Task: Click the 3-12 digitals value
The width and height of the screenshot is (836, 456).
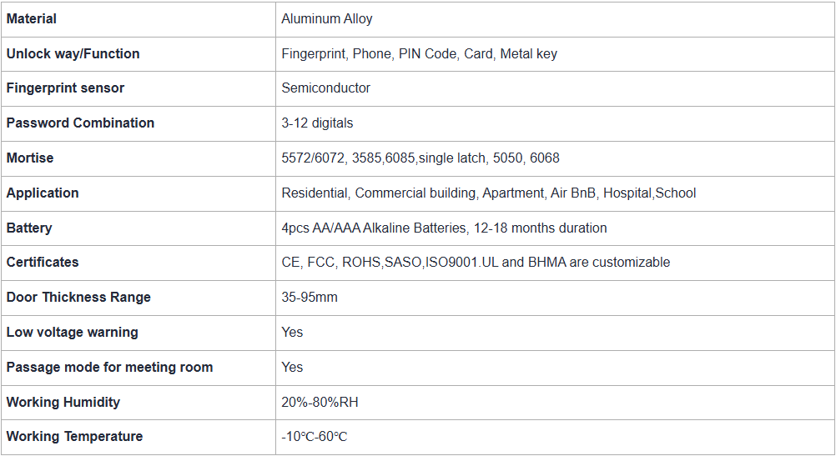Action: point(317,123)
